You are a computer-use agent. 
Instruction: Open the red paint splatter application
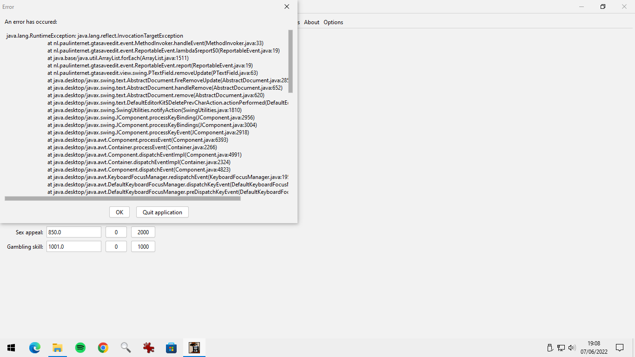coord(149,347)
